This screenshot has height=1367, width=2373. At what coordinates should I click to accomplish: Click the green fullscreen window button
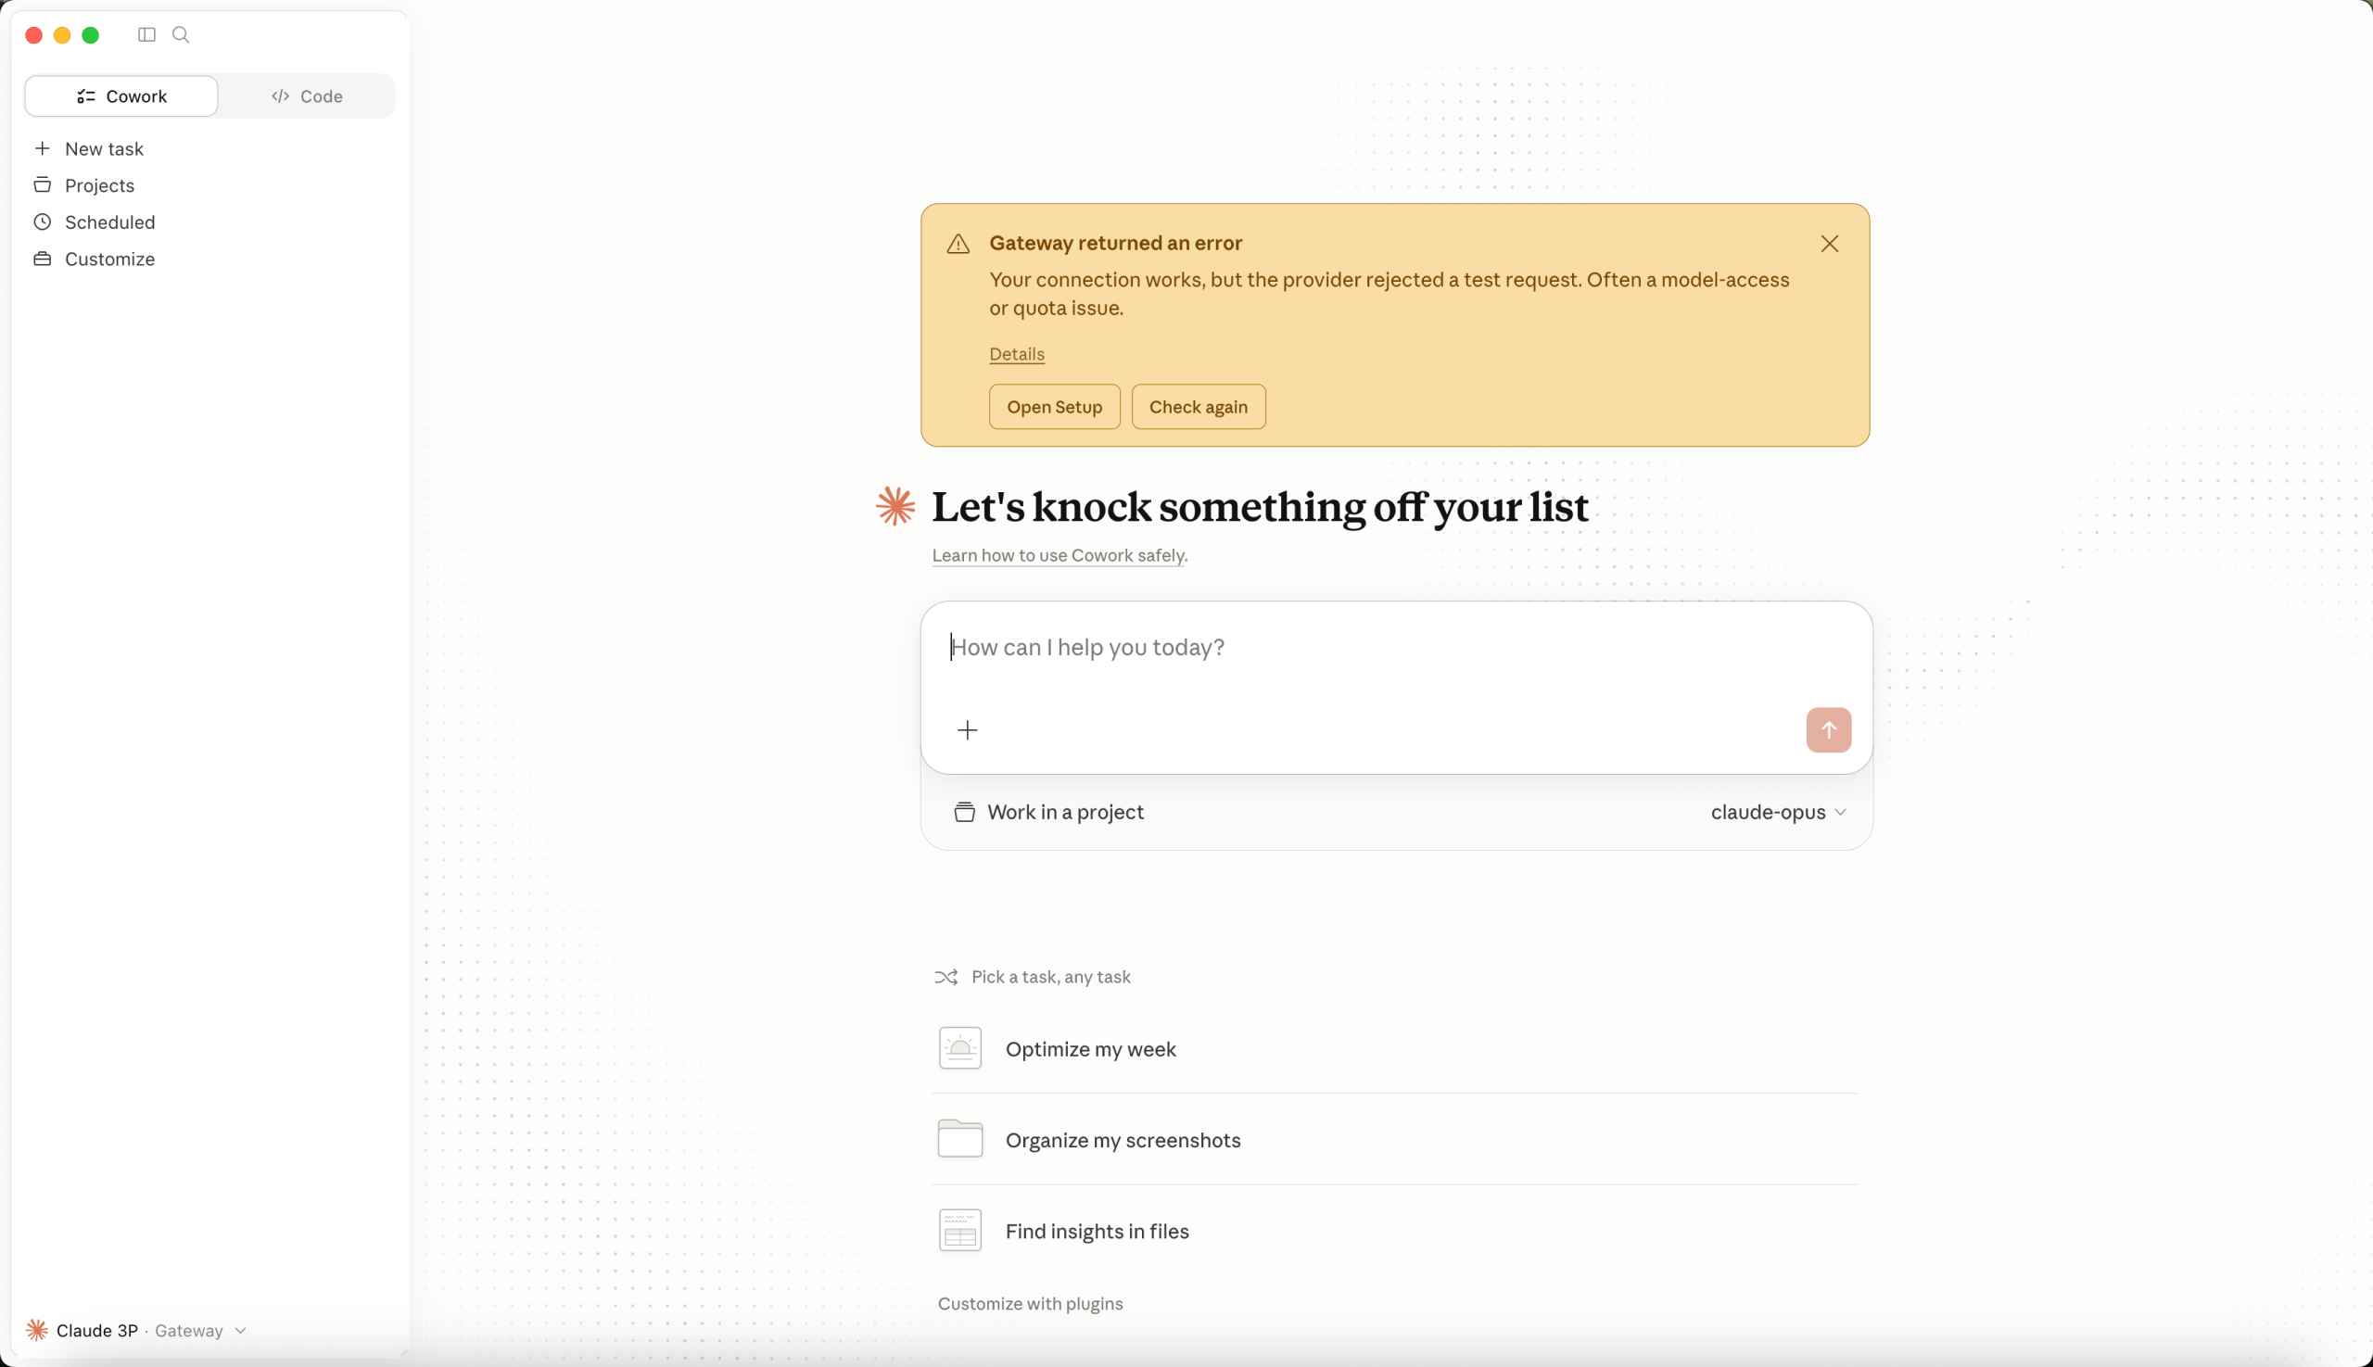point(90,34)
